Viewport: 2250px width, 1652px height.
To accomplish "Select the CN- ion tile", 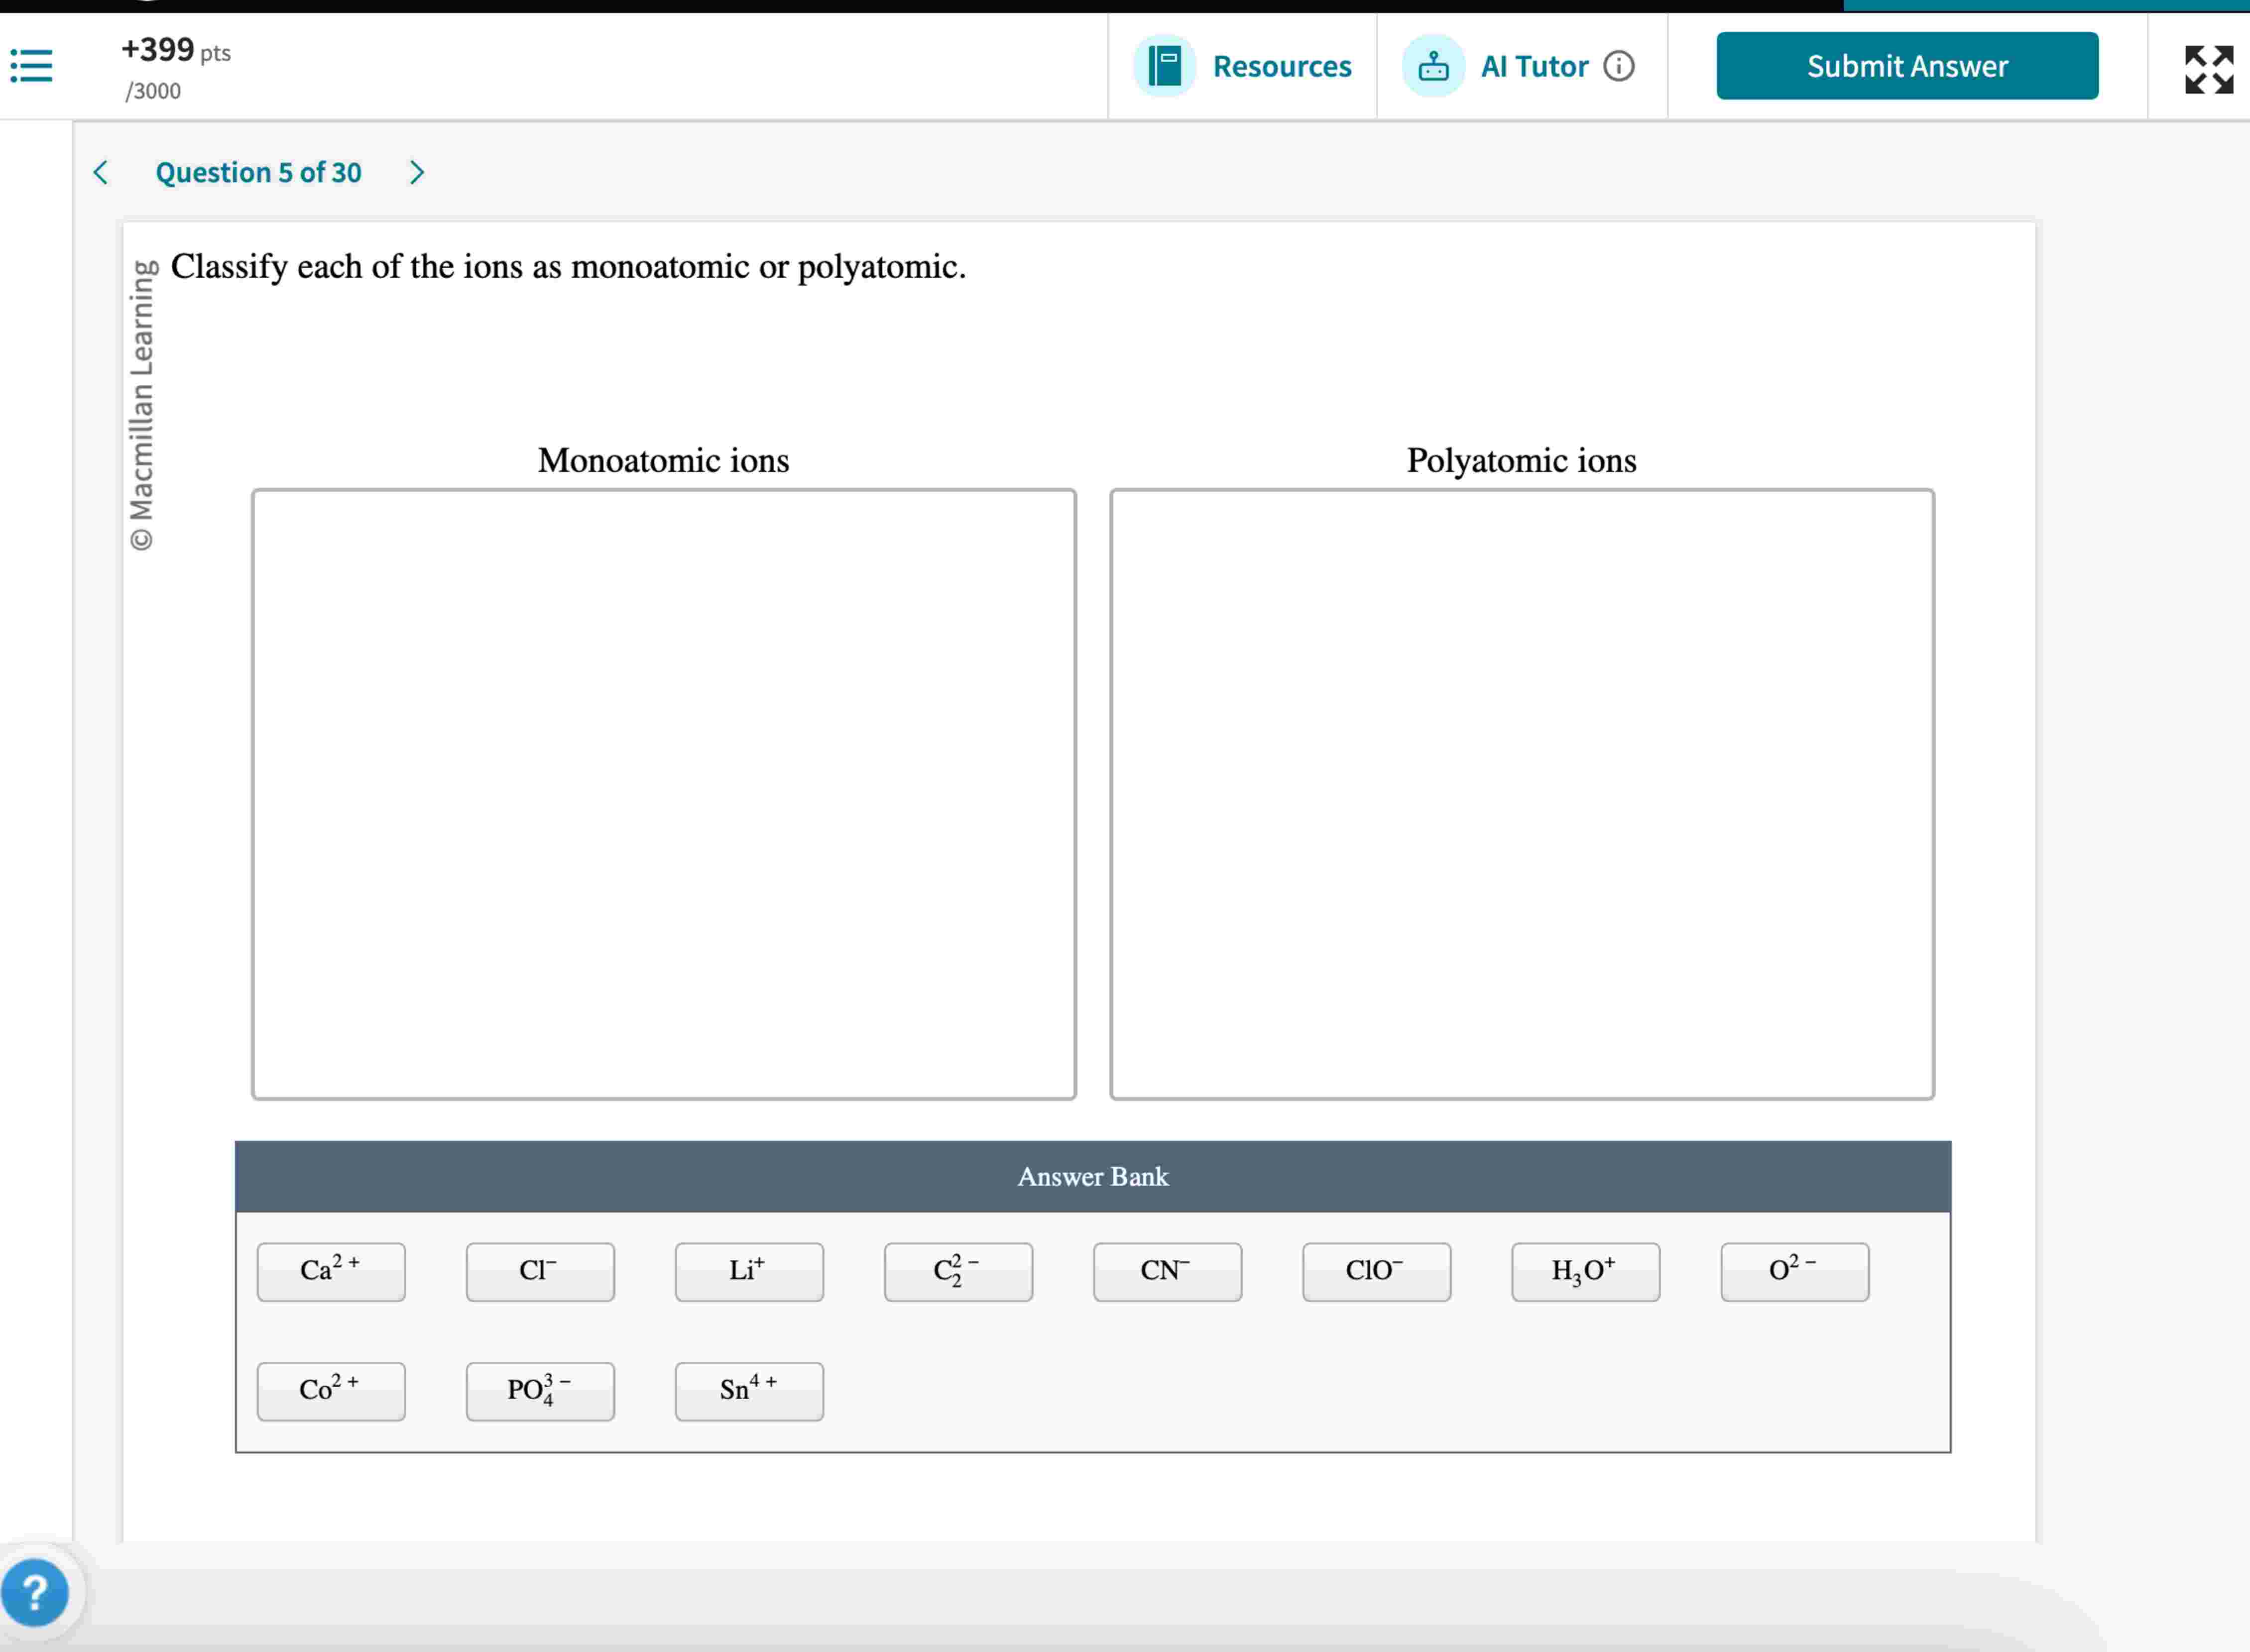I will 1167,1271.
